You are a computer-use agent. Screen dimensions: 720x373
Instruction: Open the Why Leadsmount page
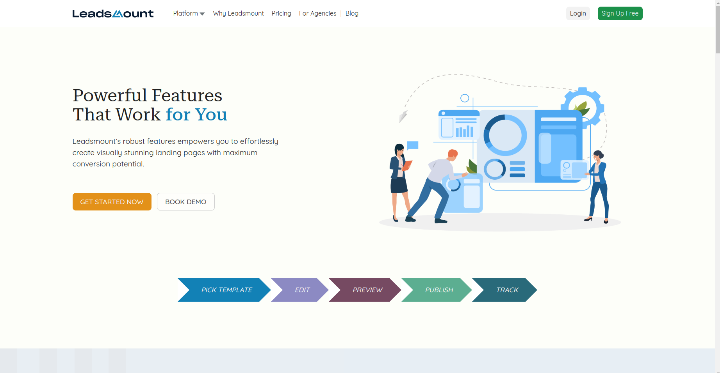pyautogui.click(x=238, y=13)
